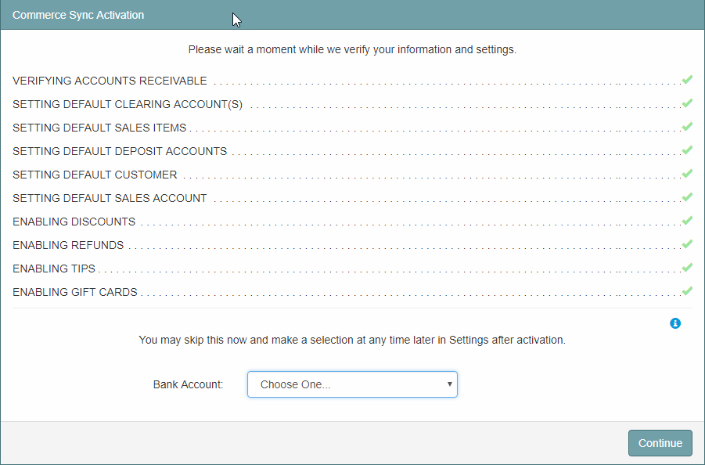Click the Bank Account dropdown arrow

click(x=449, y=384)
